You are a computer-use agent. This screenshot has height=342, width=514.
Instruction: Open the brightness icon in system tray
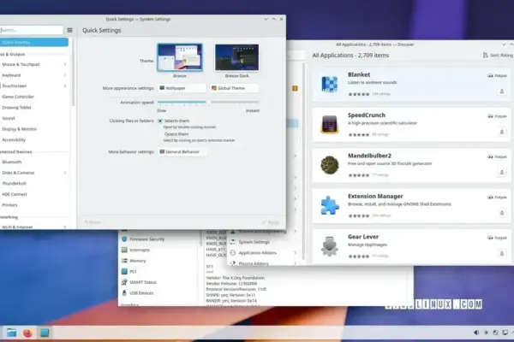tap(486, 333)
